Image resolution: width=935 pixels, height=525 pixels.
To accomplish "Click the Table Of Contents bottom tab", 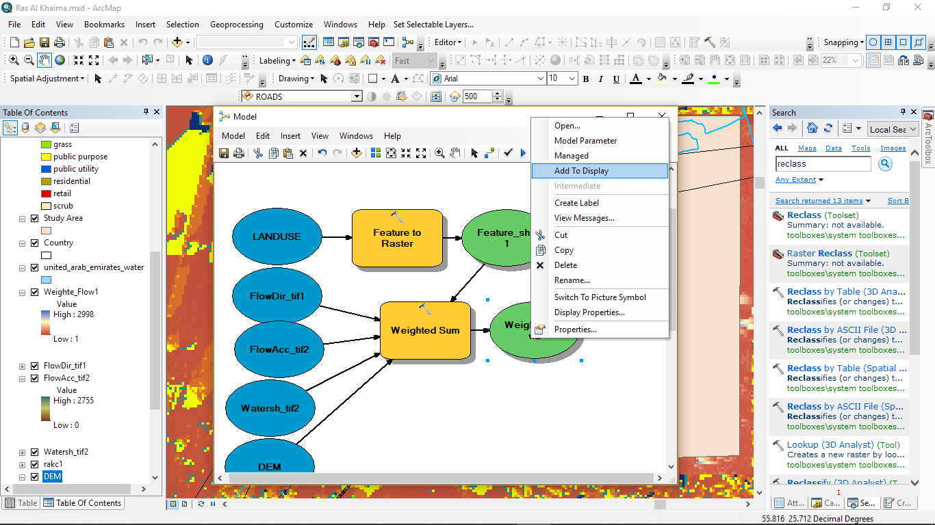I will [x=83, y=503].
